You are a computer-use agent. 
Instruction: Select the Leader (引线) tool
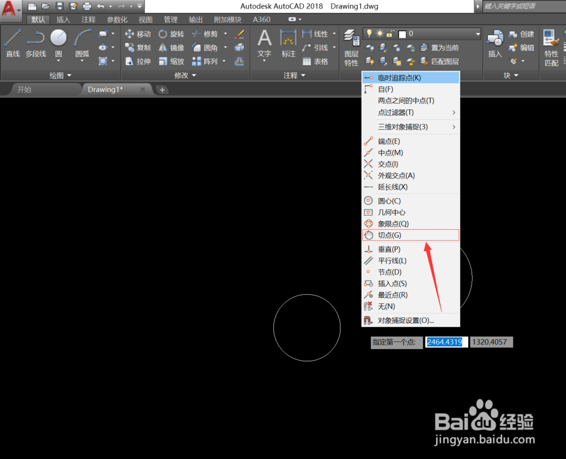(x=315, y=48)
